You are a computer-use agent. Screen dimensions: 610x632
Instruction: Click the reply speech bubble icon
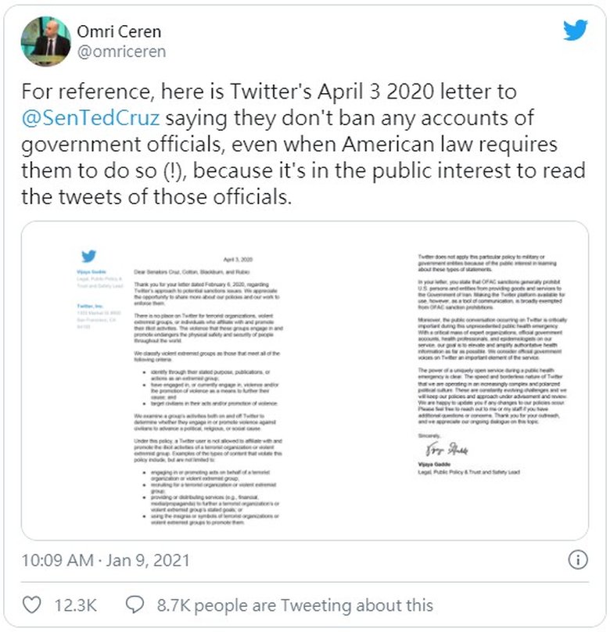click(135, 605)
